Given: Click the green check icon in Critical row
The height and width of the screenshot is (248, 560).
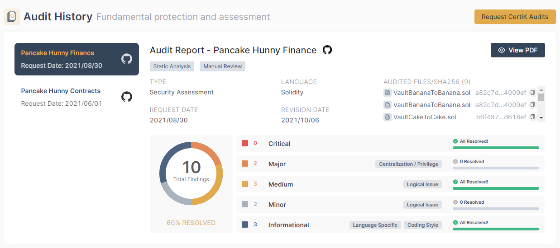Looking at the screenshot, I should 455,141.
